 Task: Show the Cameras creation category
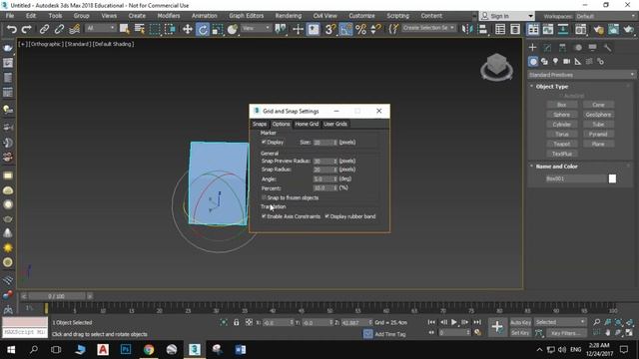point(566,62)
